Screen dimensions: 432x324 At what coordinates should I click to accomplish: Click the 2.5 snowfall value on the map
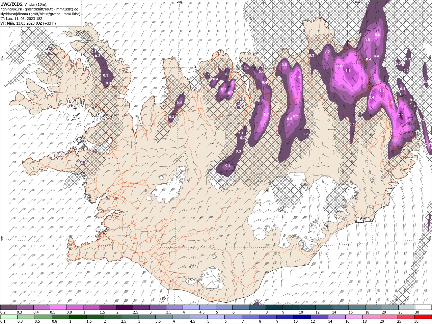pos(401,115)
